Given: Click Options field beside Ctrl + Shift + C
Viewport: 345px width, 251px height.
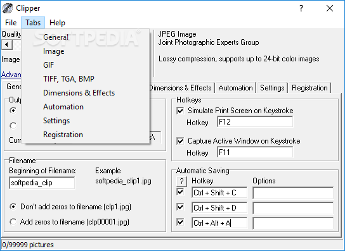Looking at the screenshot, I should (293, 193).
